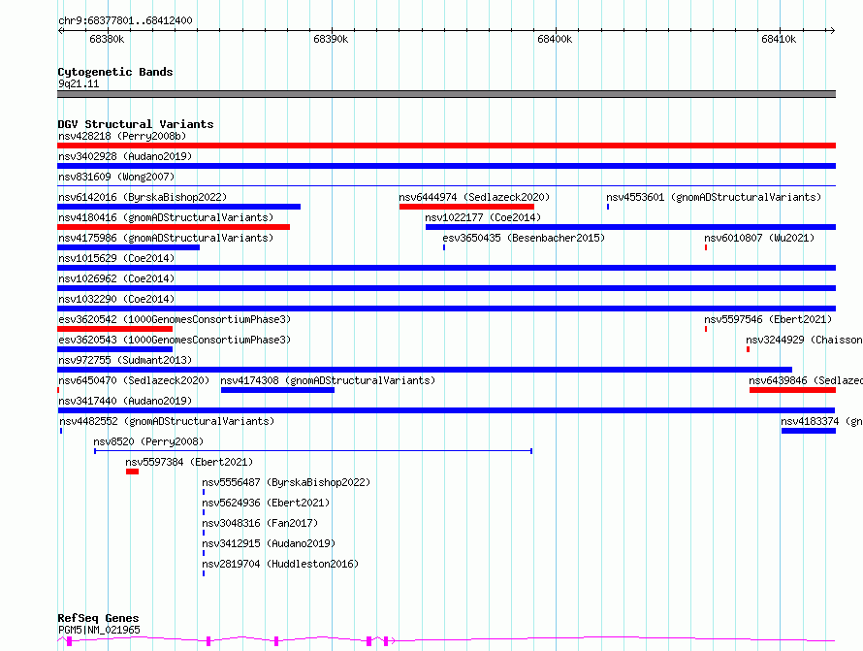Click nsv3244929 (Chaisson) variant label
The height and width of the screenshot is (651, 863).
pyautogui.click(x=804, y=340)
